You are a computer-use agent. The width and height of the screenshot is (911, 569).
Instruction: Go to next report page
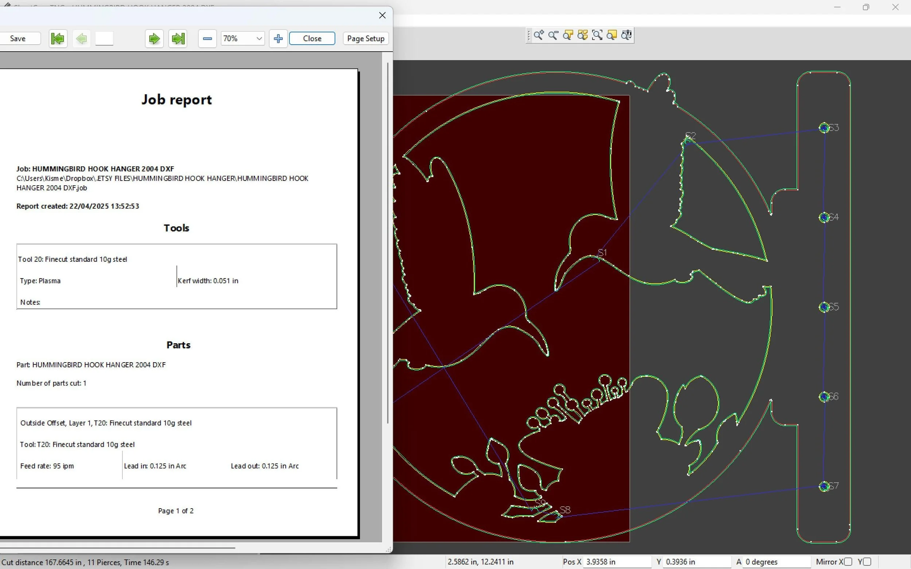tap(154, 38)
